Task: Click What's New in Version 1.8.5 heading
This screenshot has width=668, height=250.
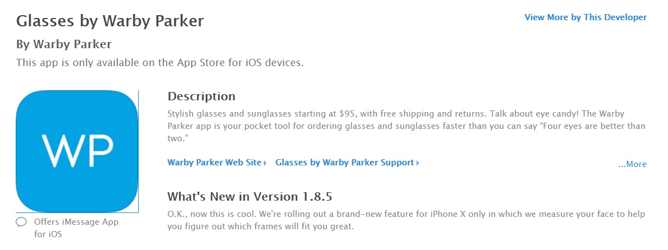Action: (x=250, y=197)
